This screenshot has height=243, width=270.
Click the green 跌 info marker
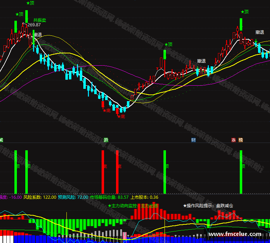(x=106, y=140)
